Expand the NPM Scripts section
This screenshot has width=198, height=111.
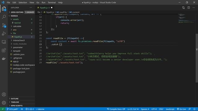coord(16,105)
